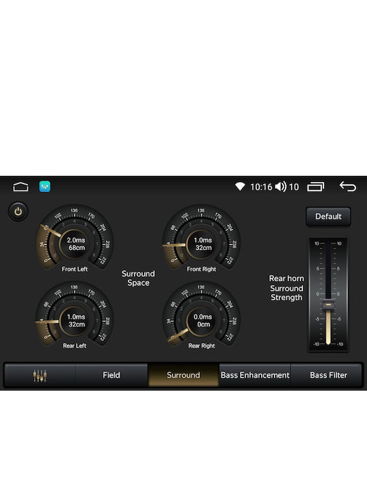Open the Bass Enhancement tab

(x=255, y=375)
